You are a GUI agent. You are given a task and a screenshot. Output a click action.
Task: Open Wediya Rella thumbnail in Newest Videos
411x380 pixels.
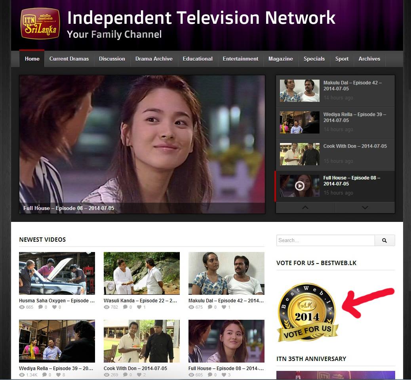point(57,341)
